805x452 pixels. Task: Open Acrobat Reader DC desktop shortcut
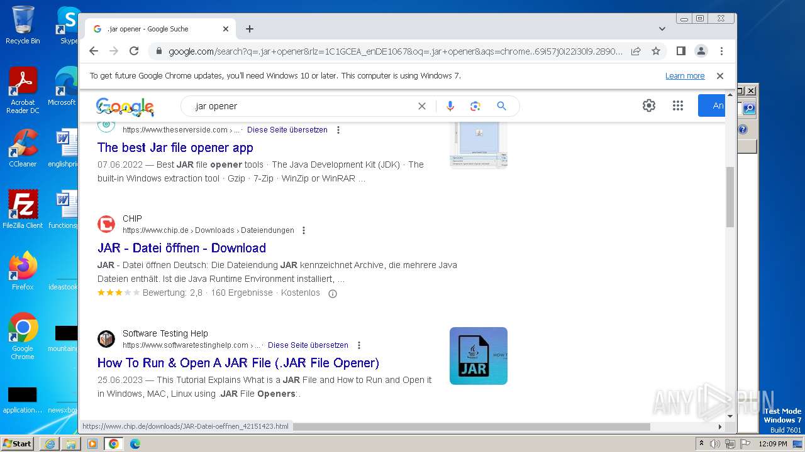(23, 91)
